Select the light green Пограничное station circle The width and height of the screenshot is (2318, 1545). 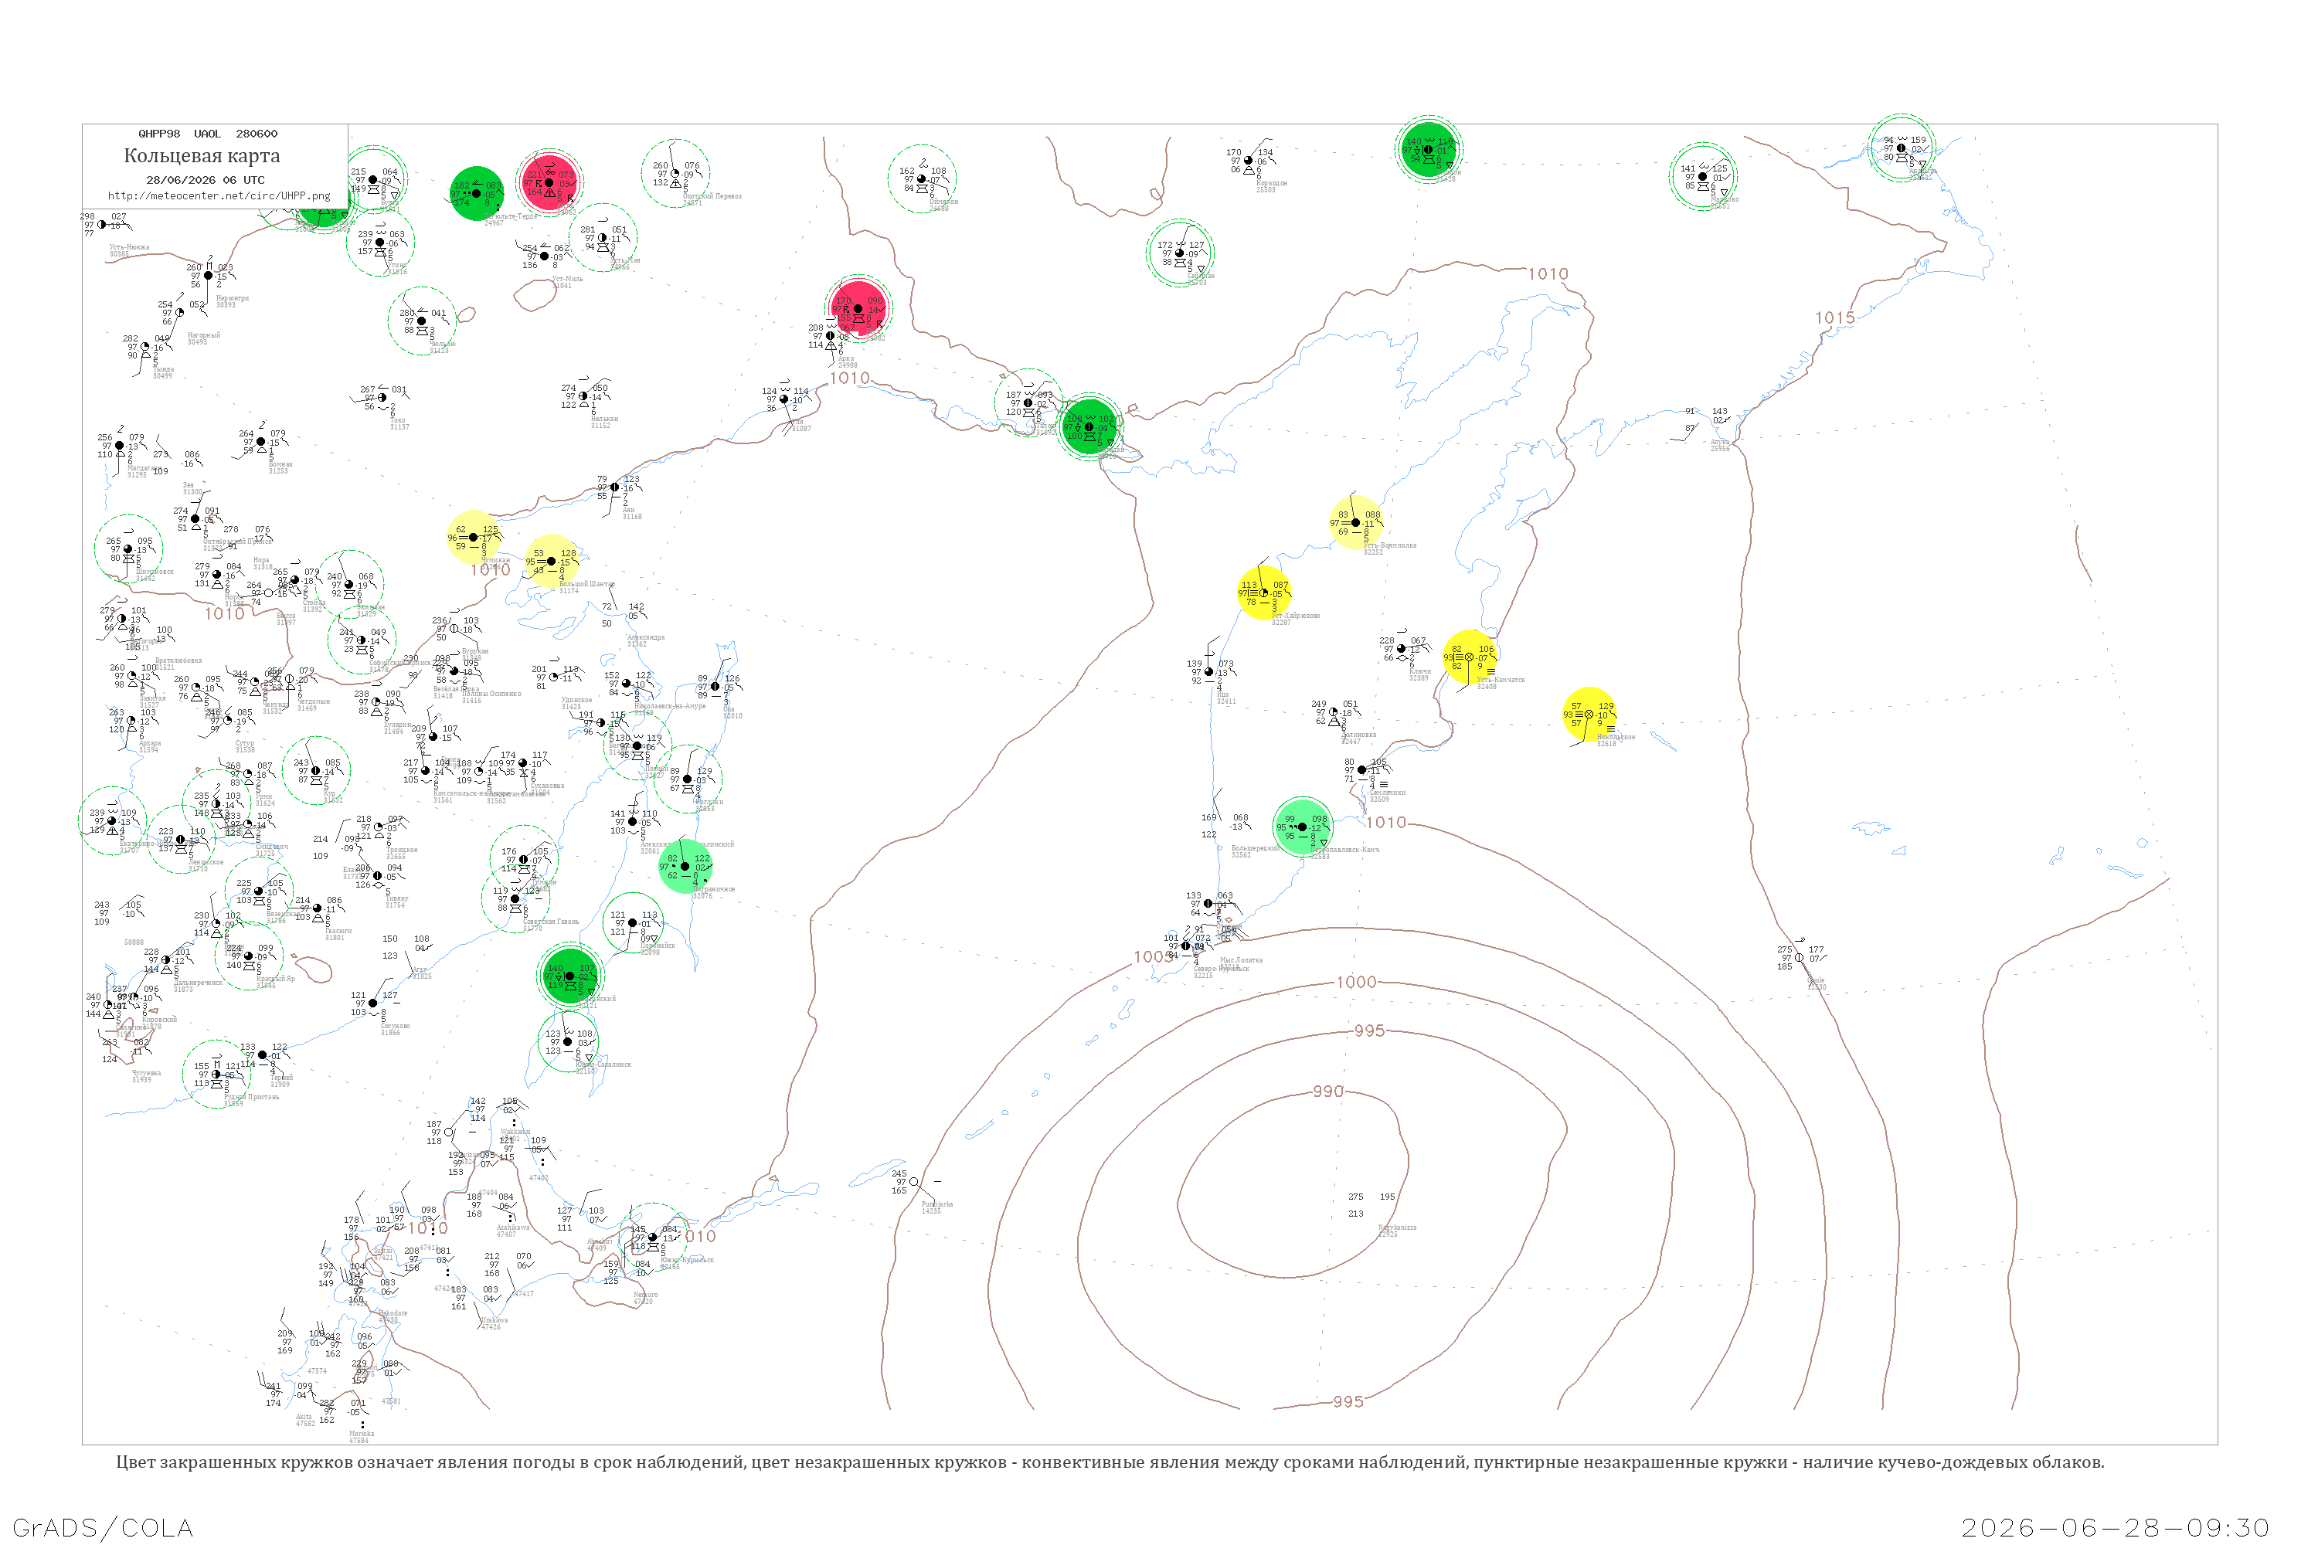click(685, 866)
